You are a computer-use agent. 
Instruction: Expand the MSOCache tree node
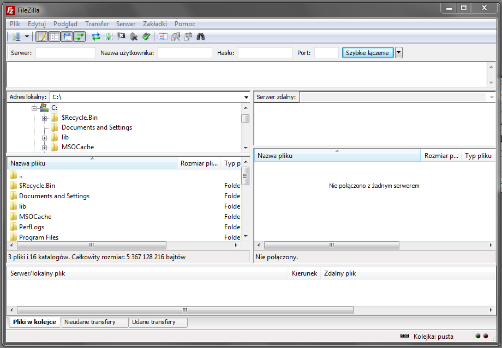[x=44, y=148]
